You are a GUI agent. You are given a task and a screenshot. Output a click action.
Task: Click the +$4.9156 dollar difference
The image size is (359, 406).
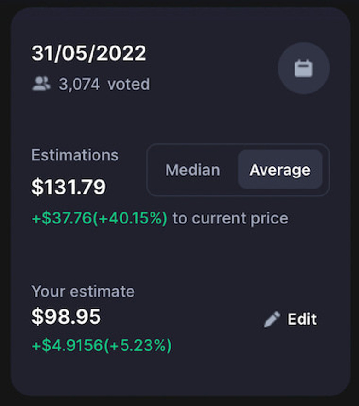point(68,345)
